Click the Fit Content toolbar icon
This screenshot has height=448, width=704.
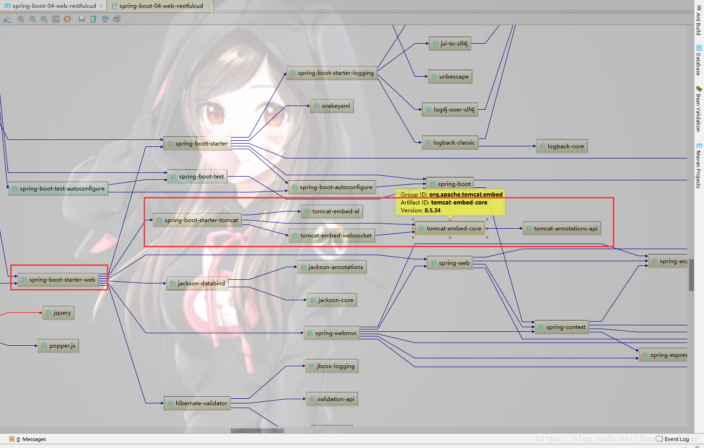pyautogui.click(x=56, y=19)
